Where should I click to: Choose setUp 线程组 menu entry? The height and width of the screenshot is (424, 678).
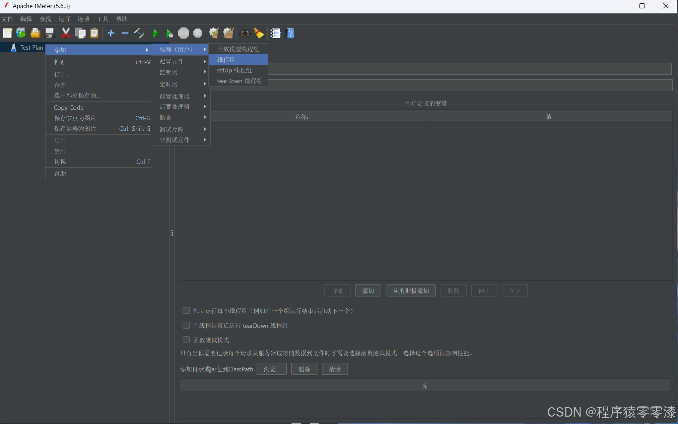click(x=238, y=70)
